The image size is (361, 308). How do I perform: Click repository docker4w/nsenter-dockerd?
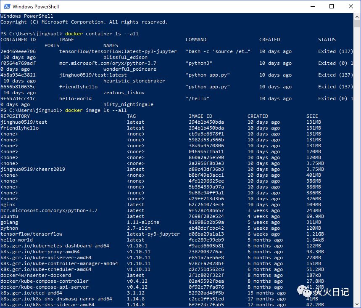(x=36, y=275)
